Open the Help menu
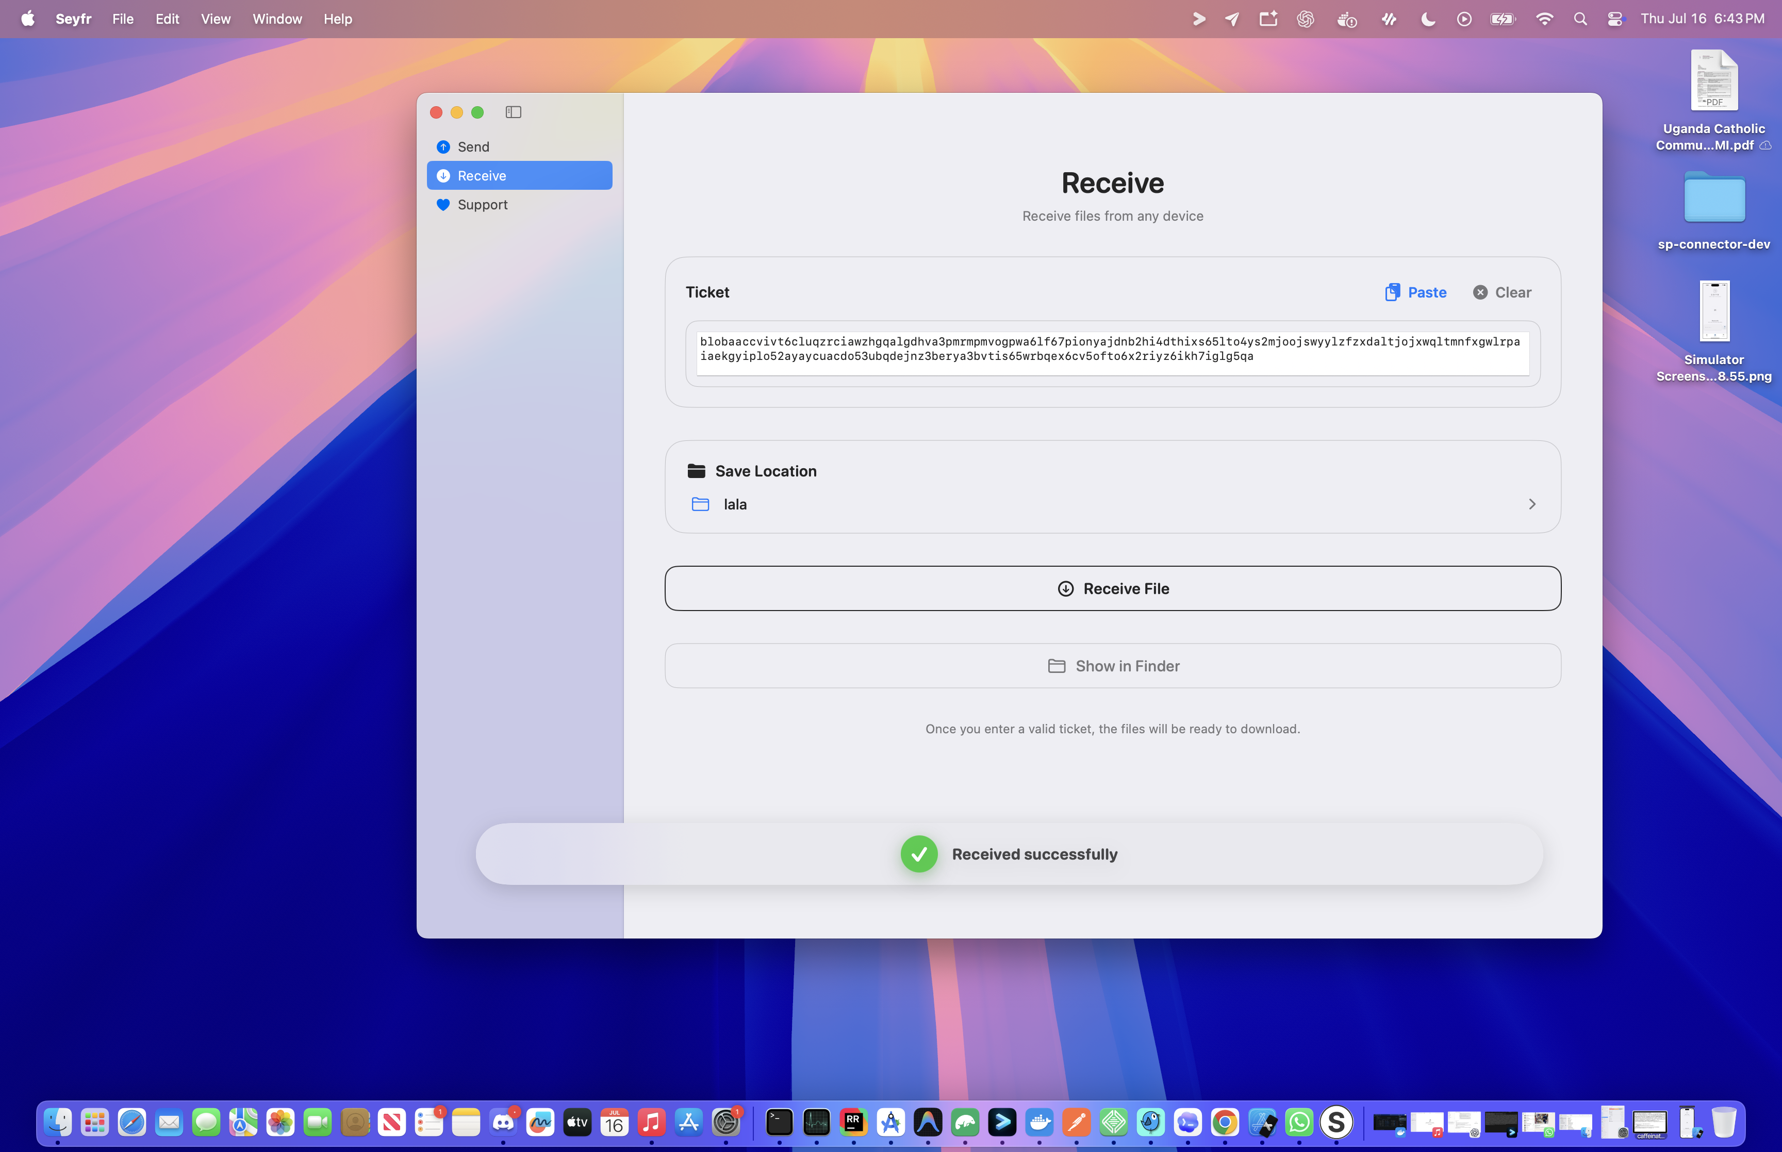 337,19
